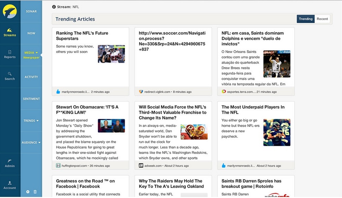Screen dimensions: 342x198
Task: Open 'Will Social Media Force' article title
Action: tap(173, 112)
